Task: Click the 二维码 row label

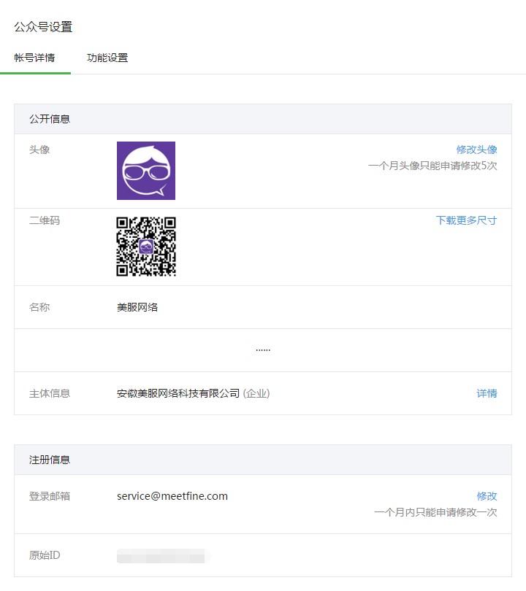Action: point(45,220)
